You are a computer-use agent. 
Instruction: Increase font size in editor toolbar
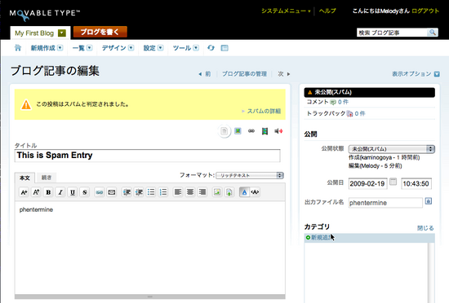pos(36,192)
